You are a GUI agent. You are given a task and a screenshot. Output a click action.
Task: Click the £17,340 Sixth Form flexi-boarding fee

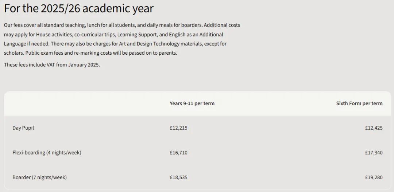374,153
